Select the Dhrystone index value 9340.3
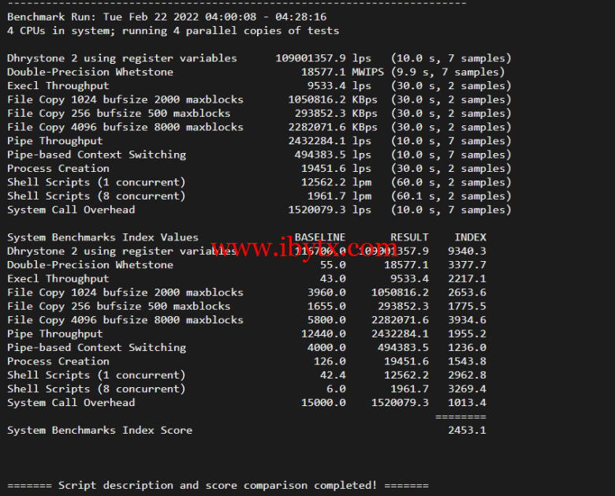 [467, 251]
